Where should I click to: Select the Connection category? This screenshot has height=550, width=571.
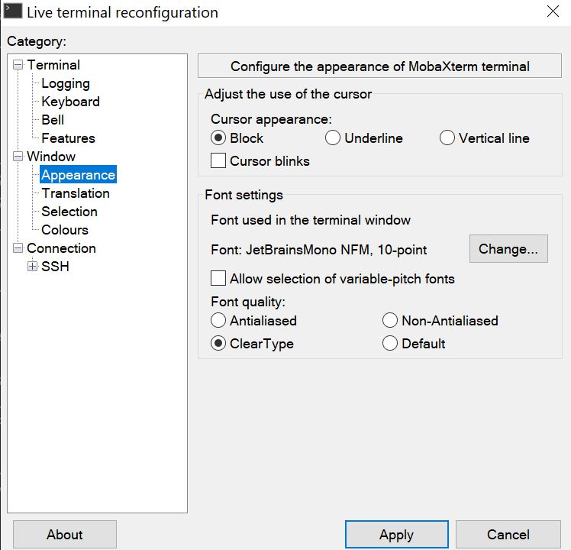click(61, 248)
